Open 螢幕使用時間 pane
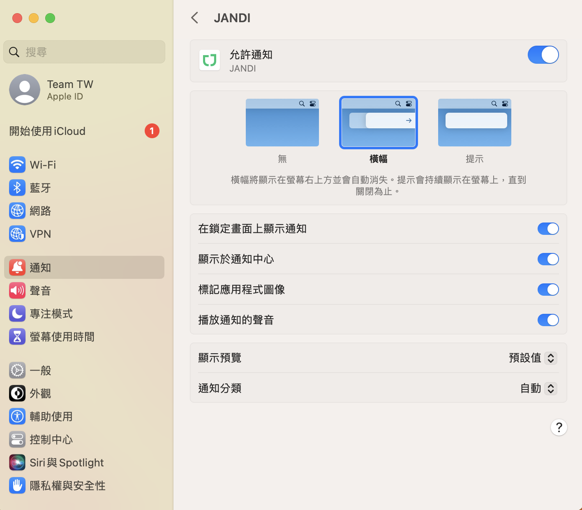 pos(84,337)
